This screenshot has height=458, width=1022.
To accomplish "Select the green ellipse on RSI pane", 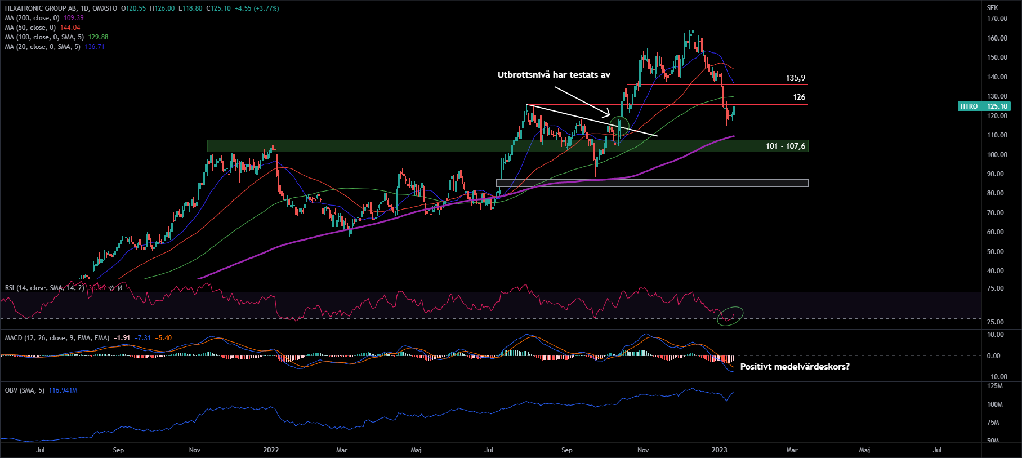I will [730, 316].
